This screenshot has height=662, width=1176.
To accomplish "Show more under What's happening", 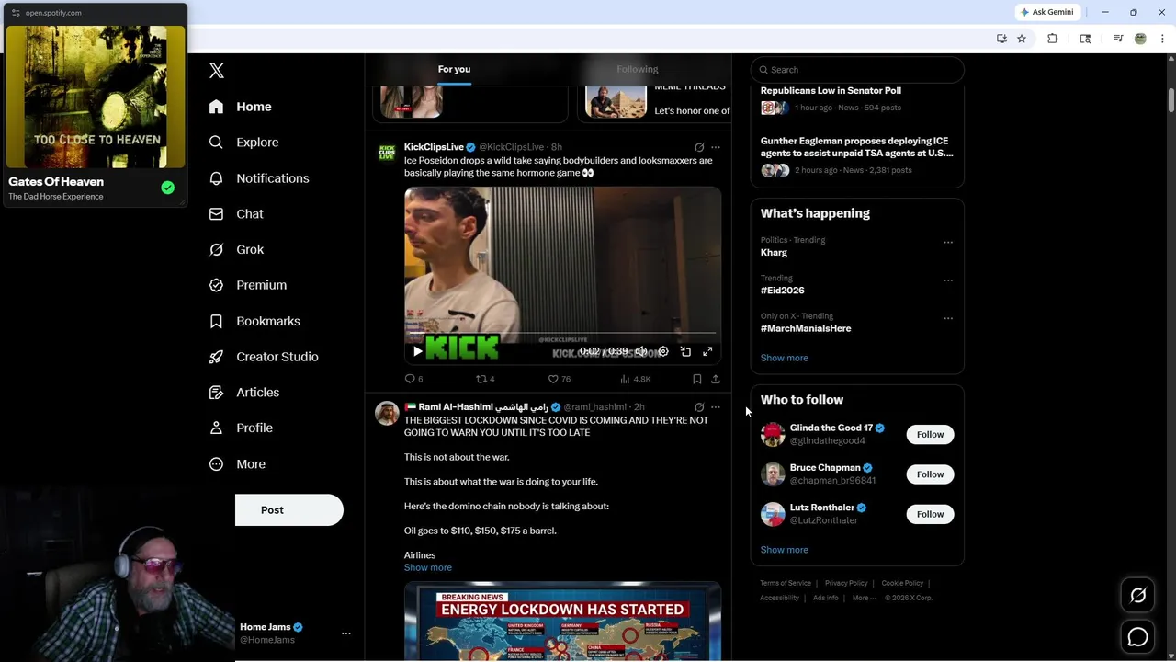I will (x=785, y=358).
